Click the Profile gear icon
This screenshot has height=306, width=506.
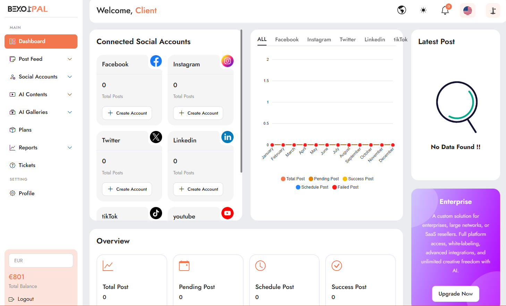click(x=12, y=193)
